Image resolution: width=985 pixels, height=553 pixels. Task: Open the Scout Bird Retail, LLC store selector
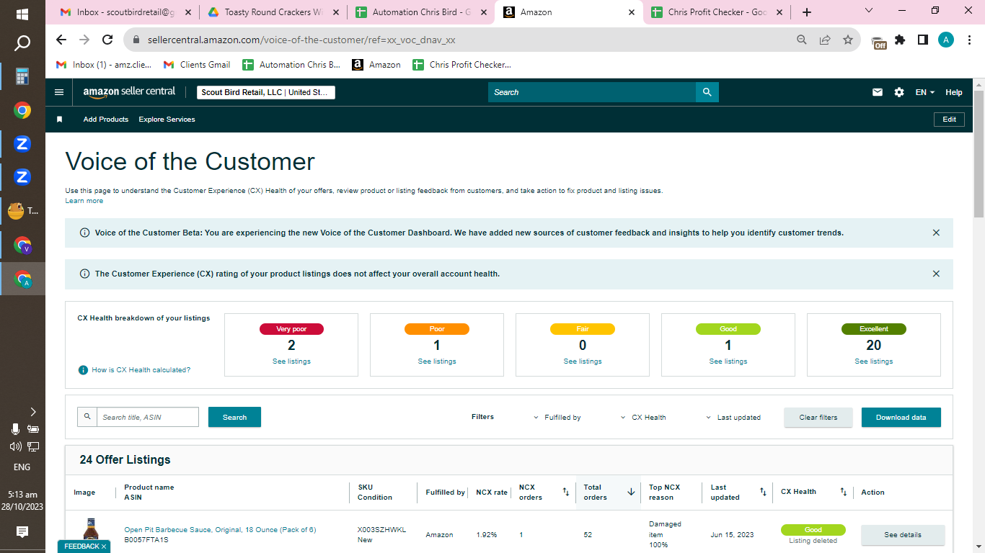tap(266, 92)
